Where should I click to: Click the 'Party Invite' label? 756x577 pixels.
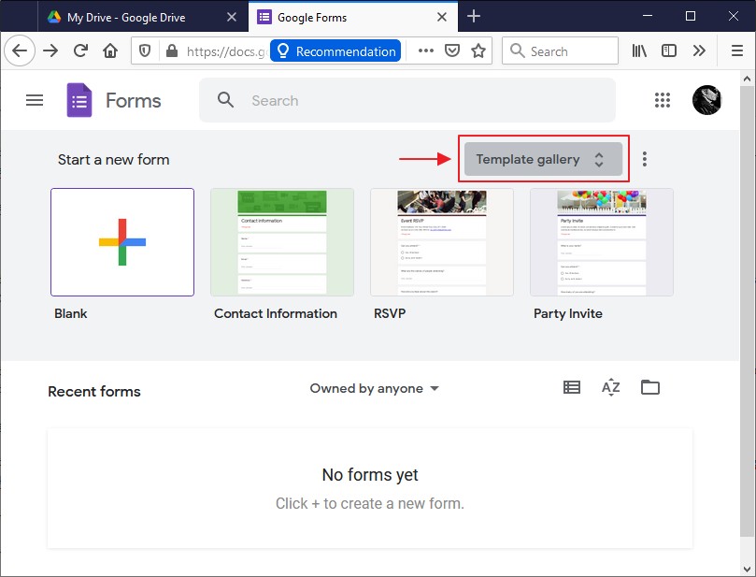[x=568, y=313]
